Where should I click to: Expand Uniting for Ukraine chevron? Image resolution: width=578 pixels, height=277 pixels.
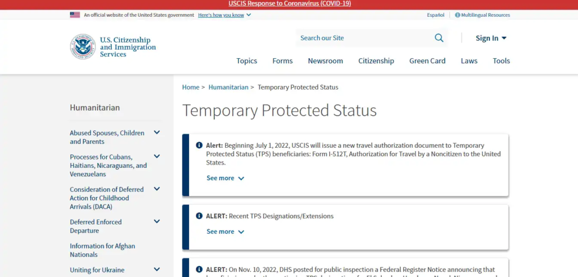click(157, 269)
